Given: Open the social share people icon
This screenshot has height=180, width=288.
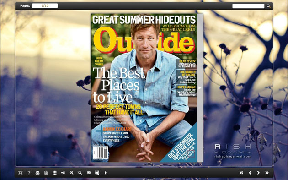Looking at the screenshot, I should [x=97, y=173].
